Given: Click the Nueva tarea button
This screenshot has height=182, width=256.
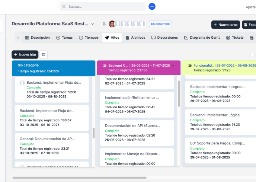Looking at the screenshot, I should (225, 25).
